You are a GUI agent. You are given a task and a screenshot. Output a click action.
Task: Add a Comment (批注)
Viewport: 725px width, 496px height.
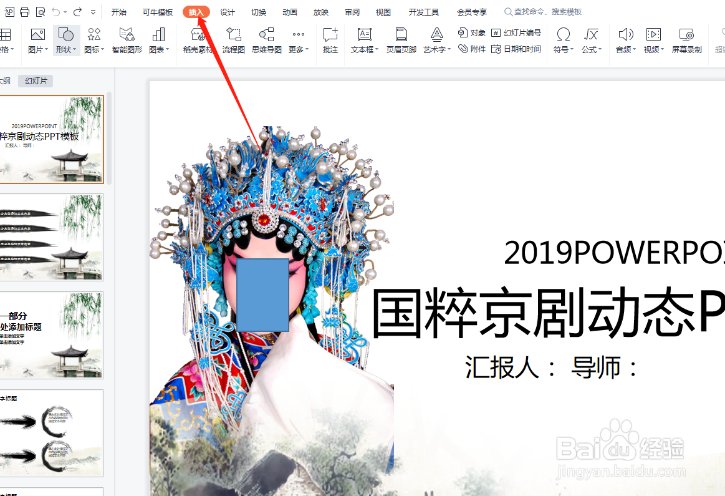330,40
